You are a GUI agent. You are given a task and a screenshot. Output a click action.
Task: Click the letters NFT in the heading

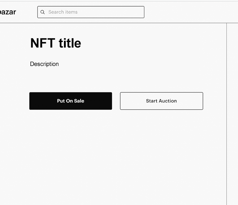coord(43,43)
